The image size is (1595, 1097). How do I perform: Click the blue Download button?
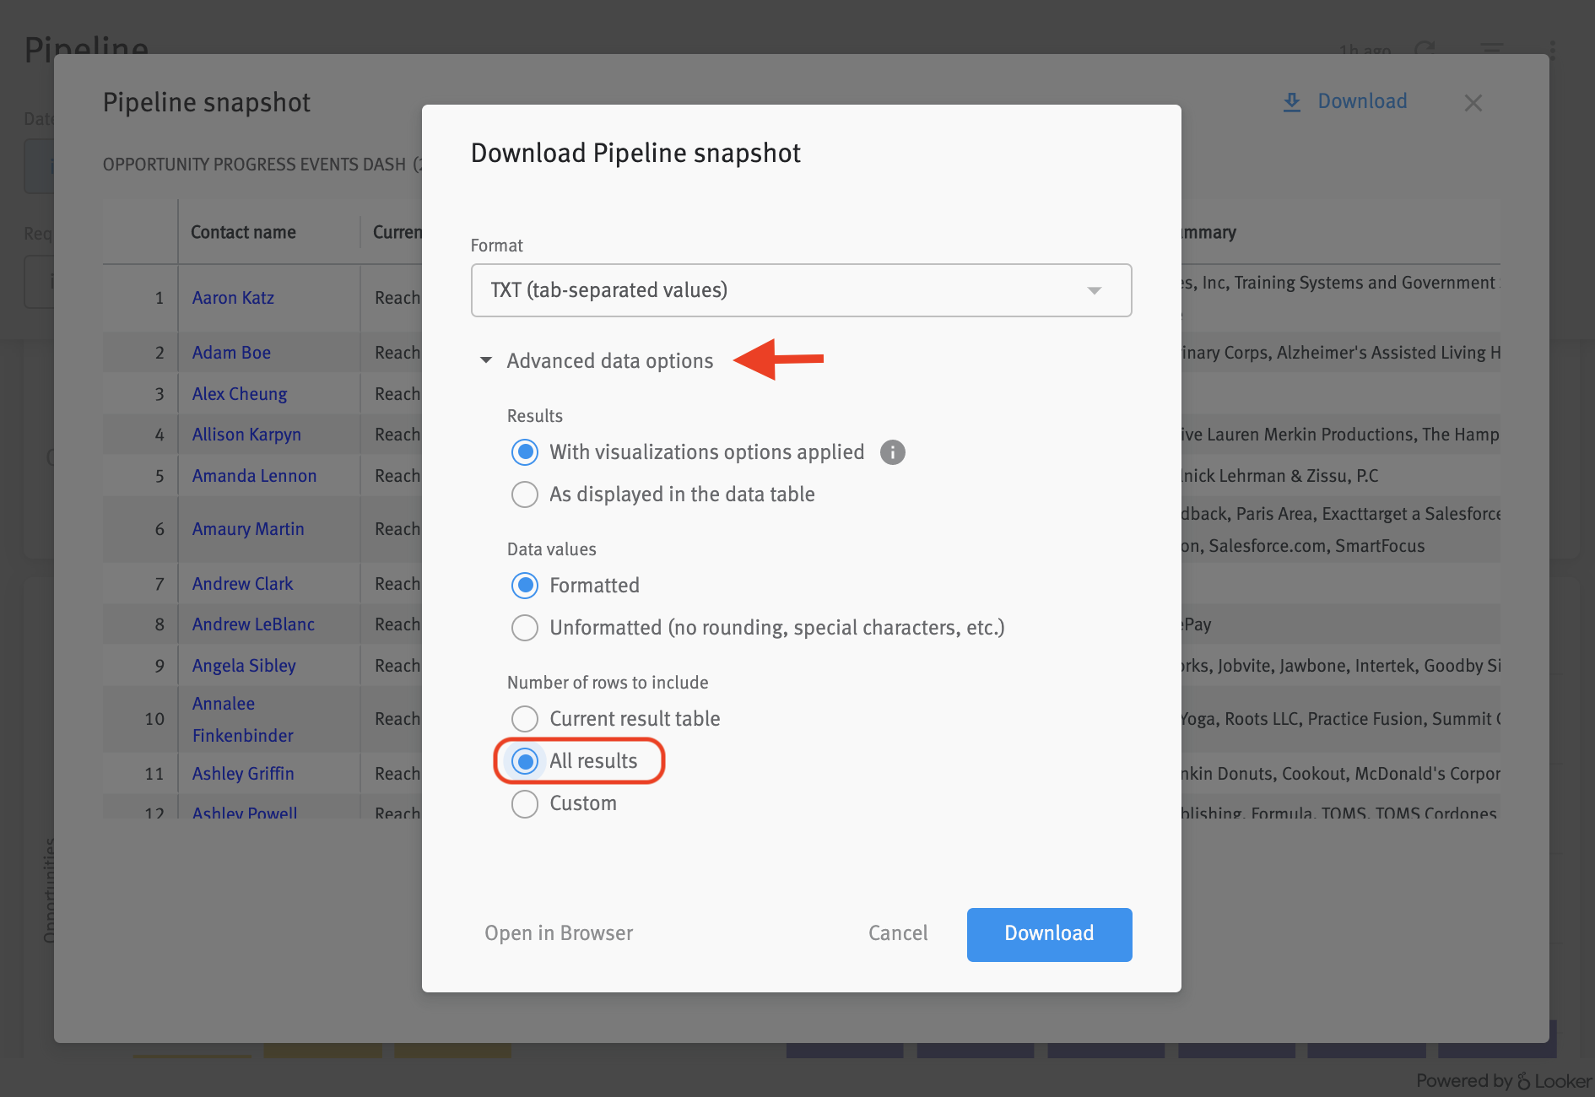pyautogui.click(x=1049, y=934)
